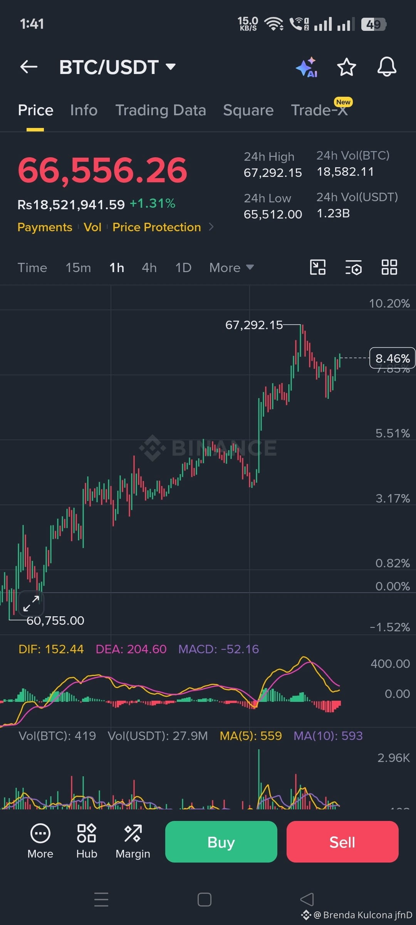The height and width of the screenshot is (925, 416).
Task: Open the Trade-X tab
Action: point(319,110)
